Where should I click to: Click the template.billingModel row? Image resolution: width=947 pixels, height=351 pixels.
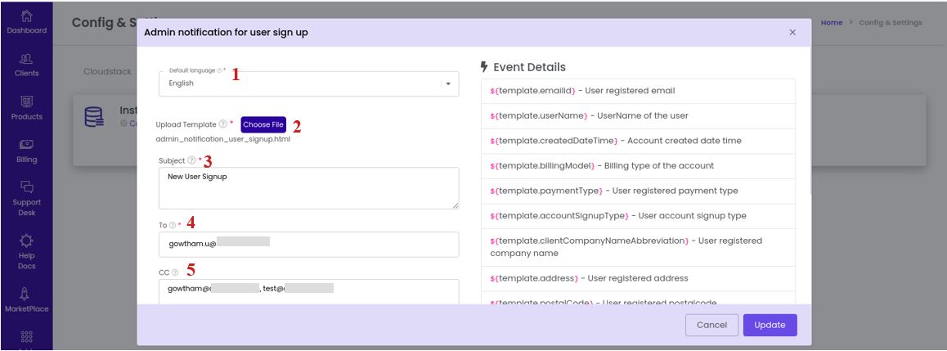(638, 165)
